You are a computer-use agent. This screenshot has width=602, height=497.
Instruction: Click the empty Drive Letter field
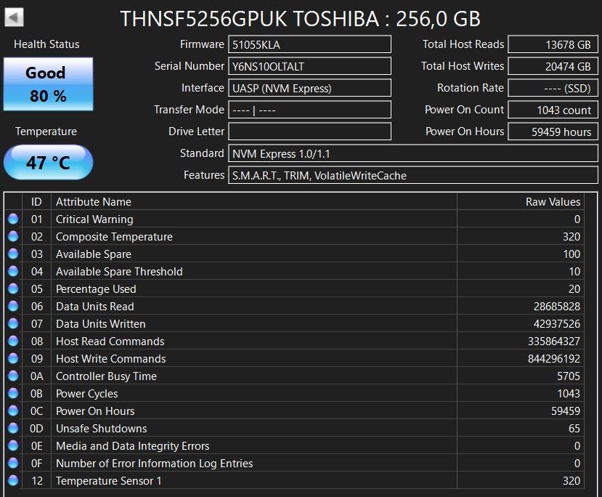[x=309, y=132]
